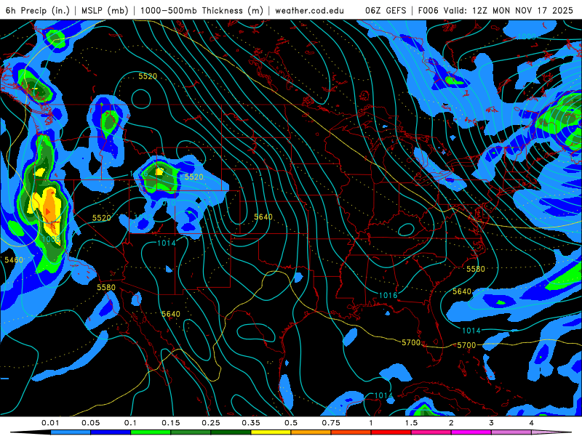The image size is (582, 436).
Task: Click the 5580 label off the Carolina coast
Action: pos(476,269)
